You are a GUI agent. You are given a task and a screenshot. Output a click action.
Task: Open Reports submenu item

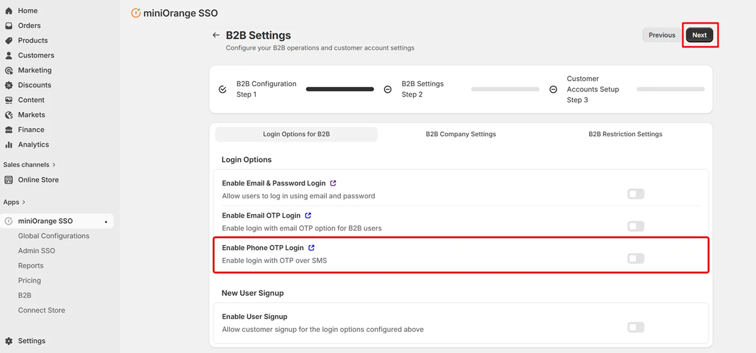tap(31, 266)
